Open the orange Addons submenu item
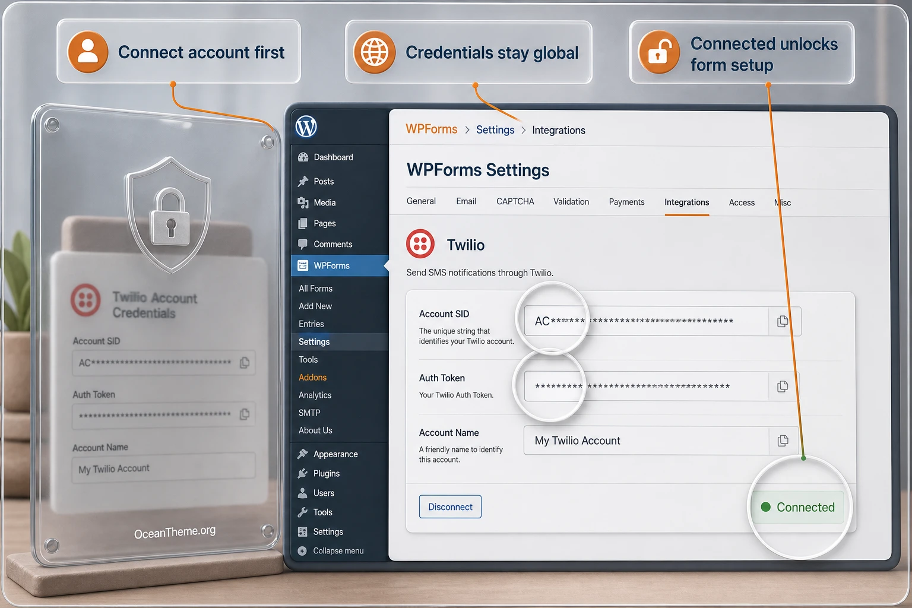 312,378
